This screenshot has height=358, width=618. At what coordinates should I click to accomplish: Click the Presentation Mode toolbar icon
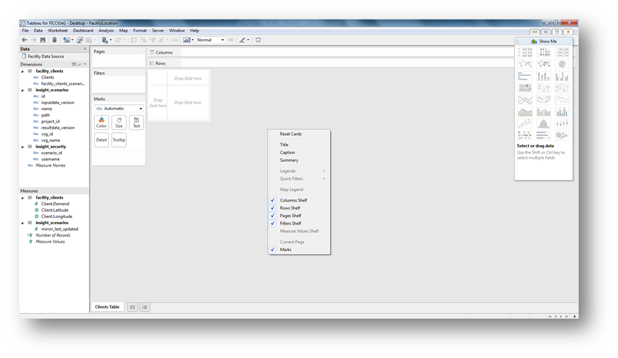pos(258,40)
